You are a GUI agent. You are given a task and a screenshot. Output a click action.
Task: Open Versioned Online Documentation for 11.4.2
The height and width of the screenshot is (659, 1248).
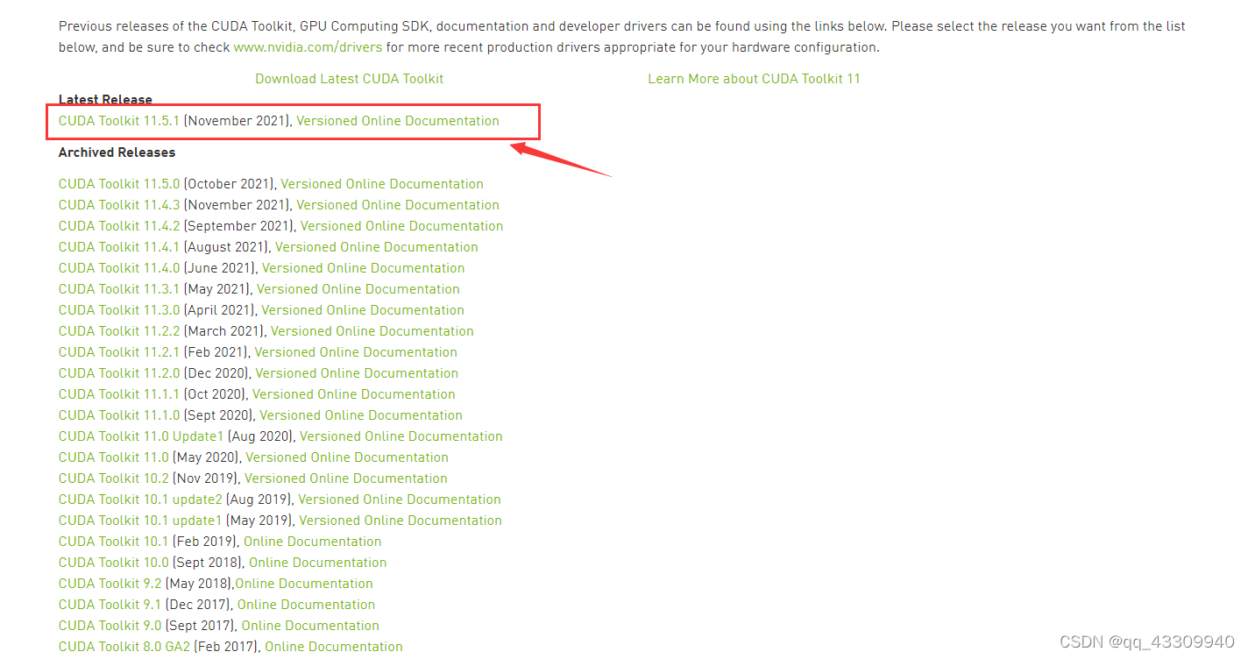click(402, 226)
